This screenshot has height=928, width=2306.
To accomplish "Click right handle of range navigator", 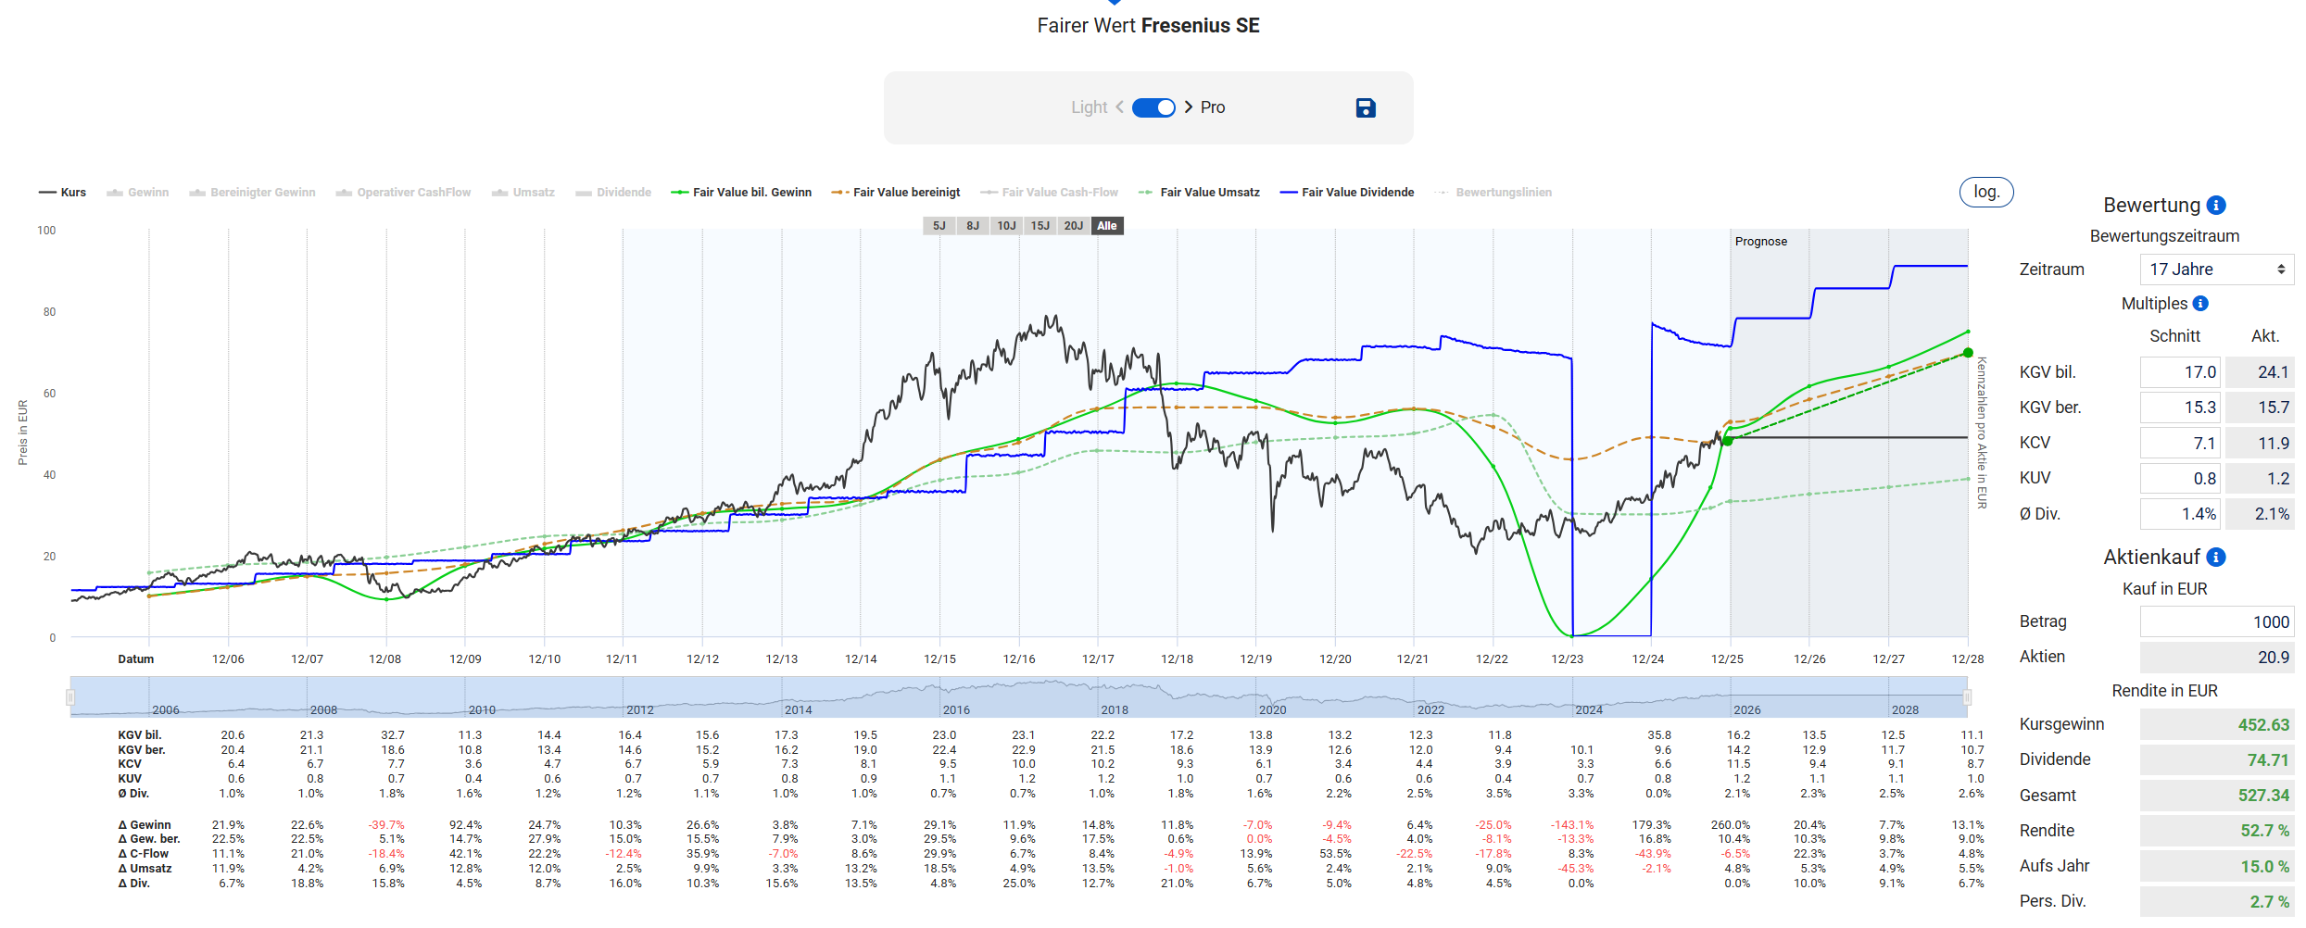I will point(1967,697).
